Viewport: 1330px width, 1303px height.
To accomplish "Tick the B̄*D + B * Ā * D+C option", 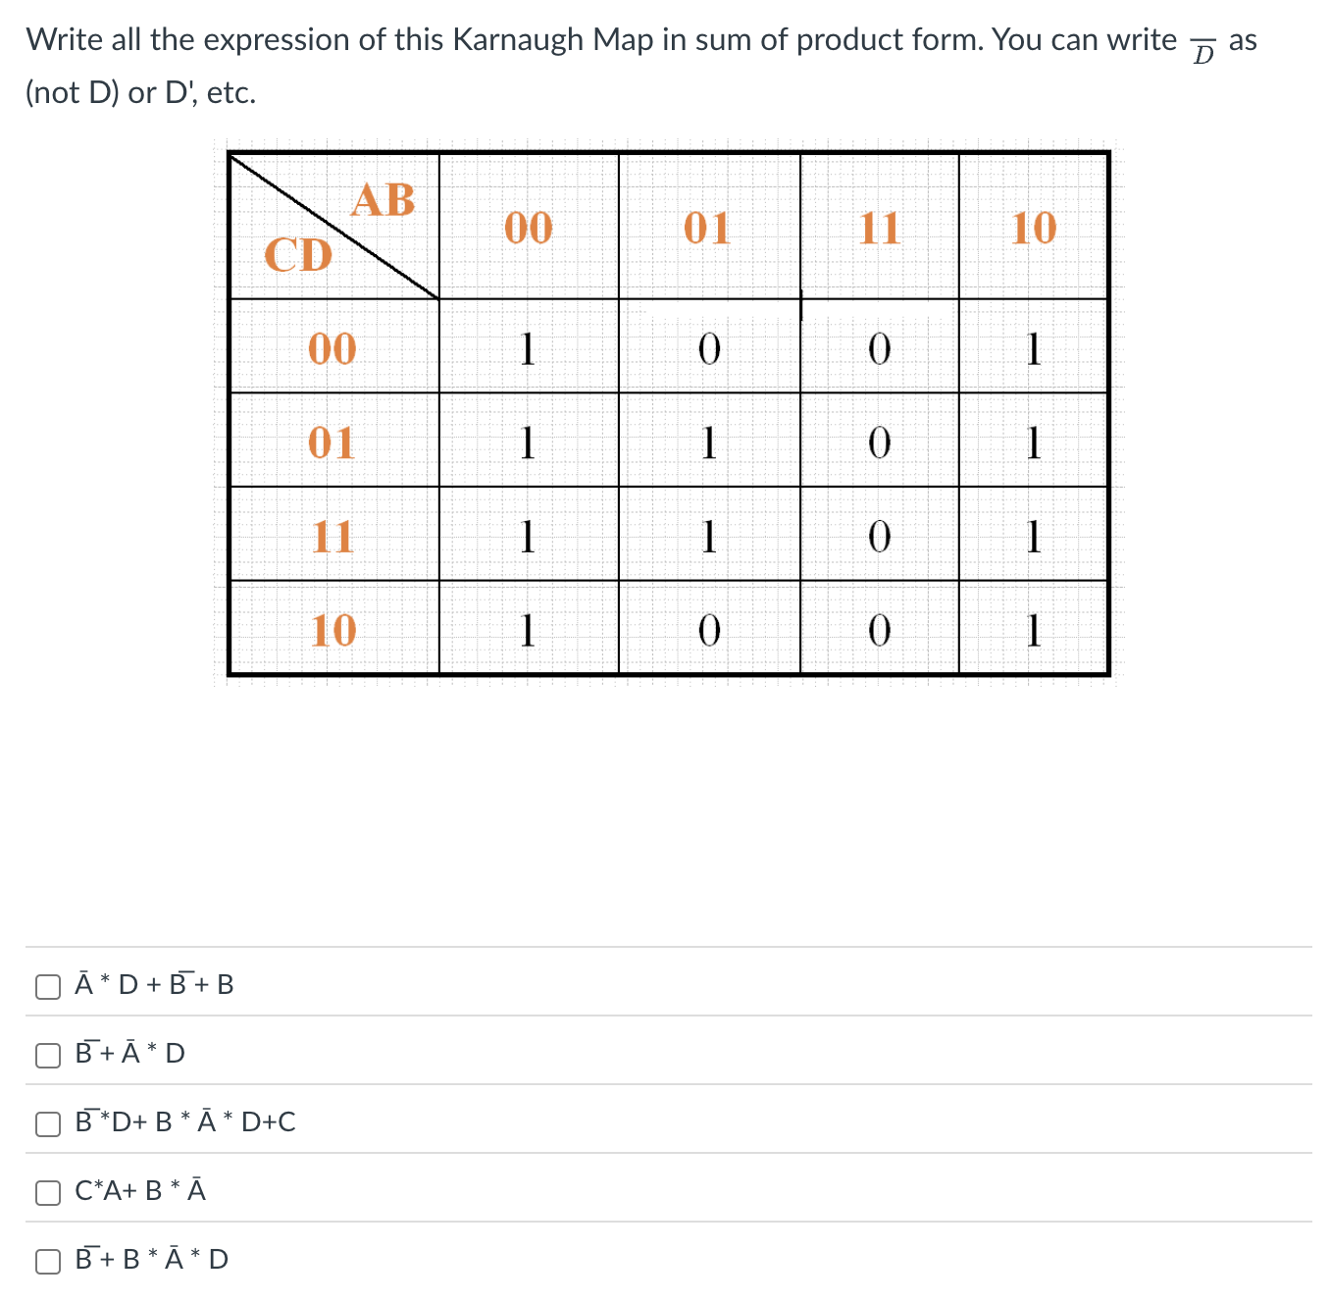I will (x=49, y=1123).
